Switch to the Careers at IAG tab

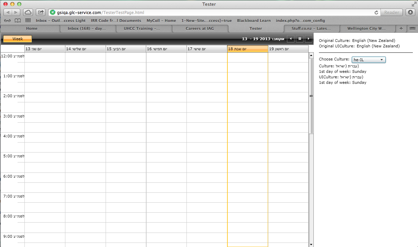click(x=200, y=29)
